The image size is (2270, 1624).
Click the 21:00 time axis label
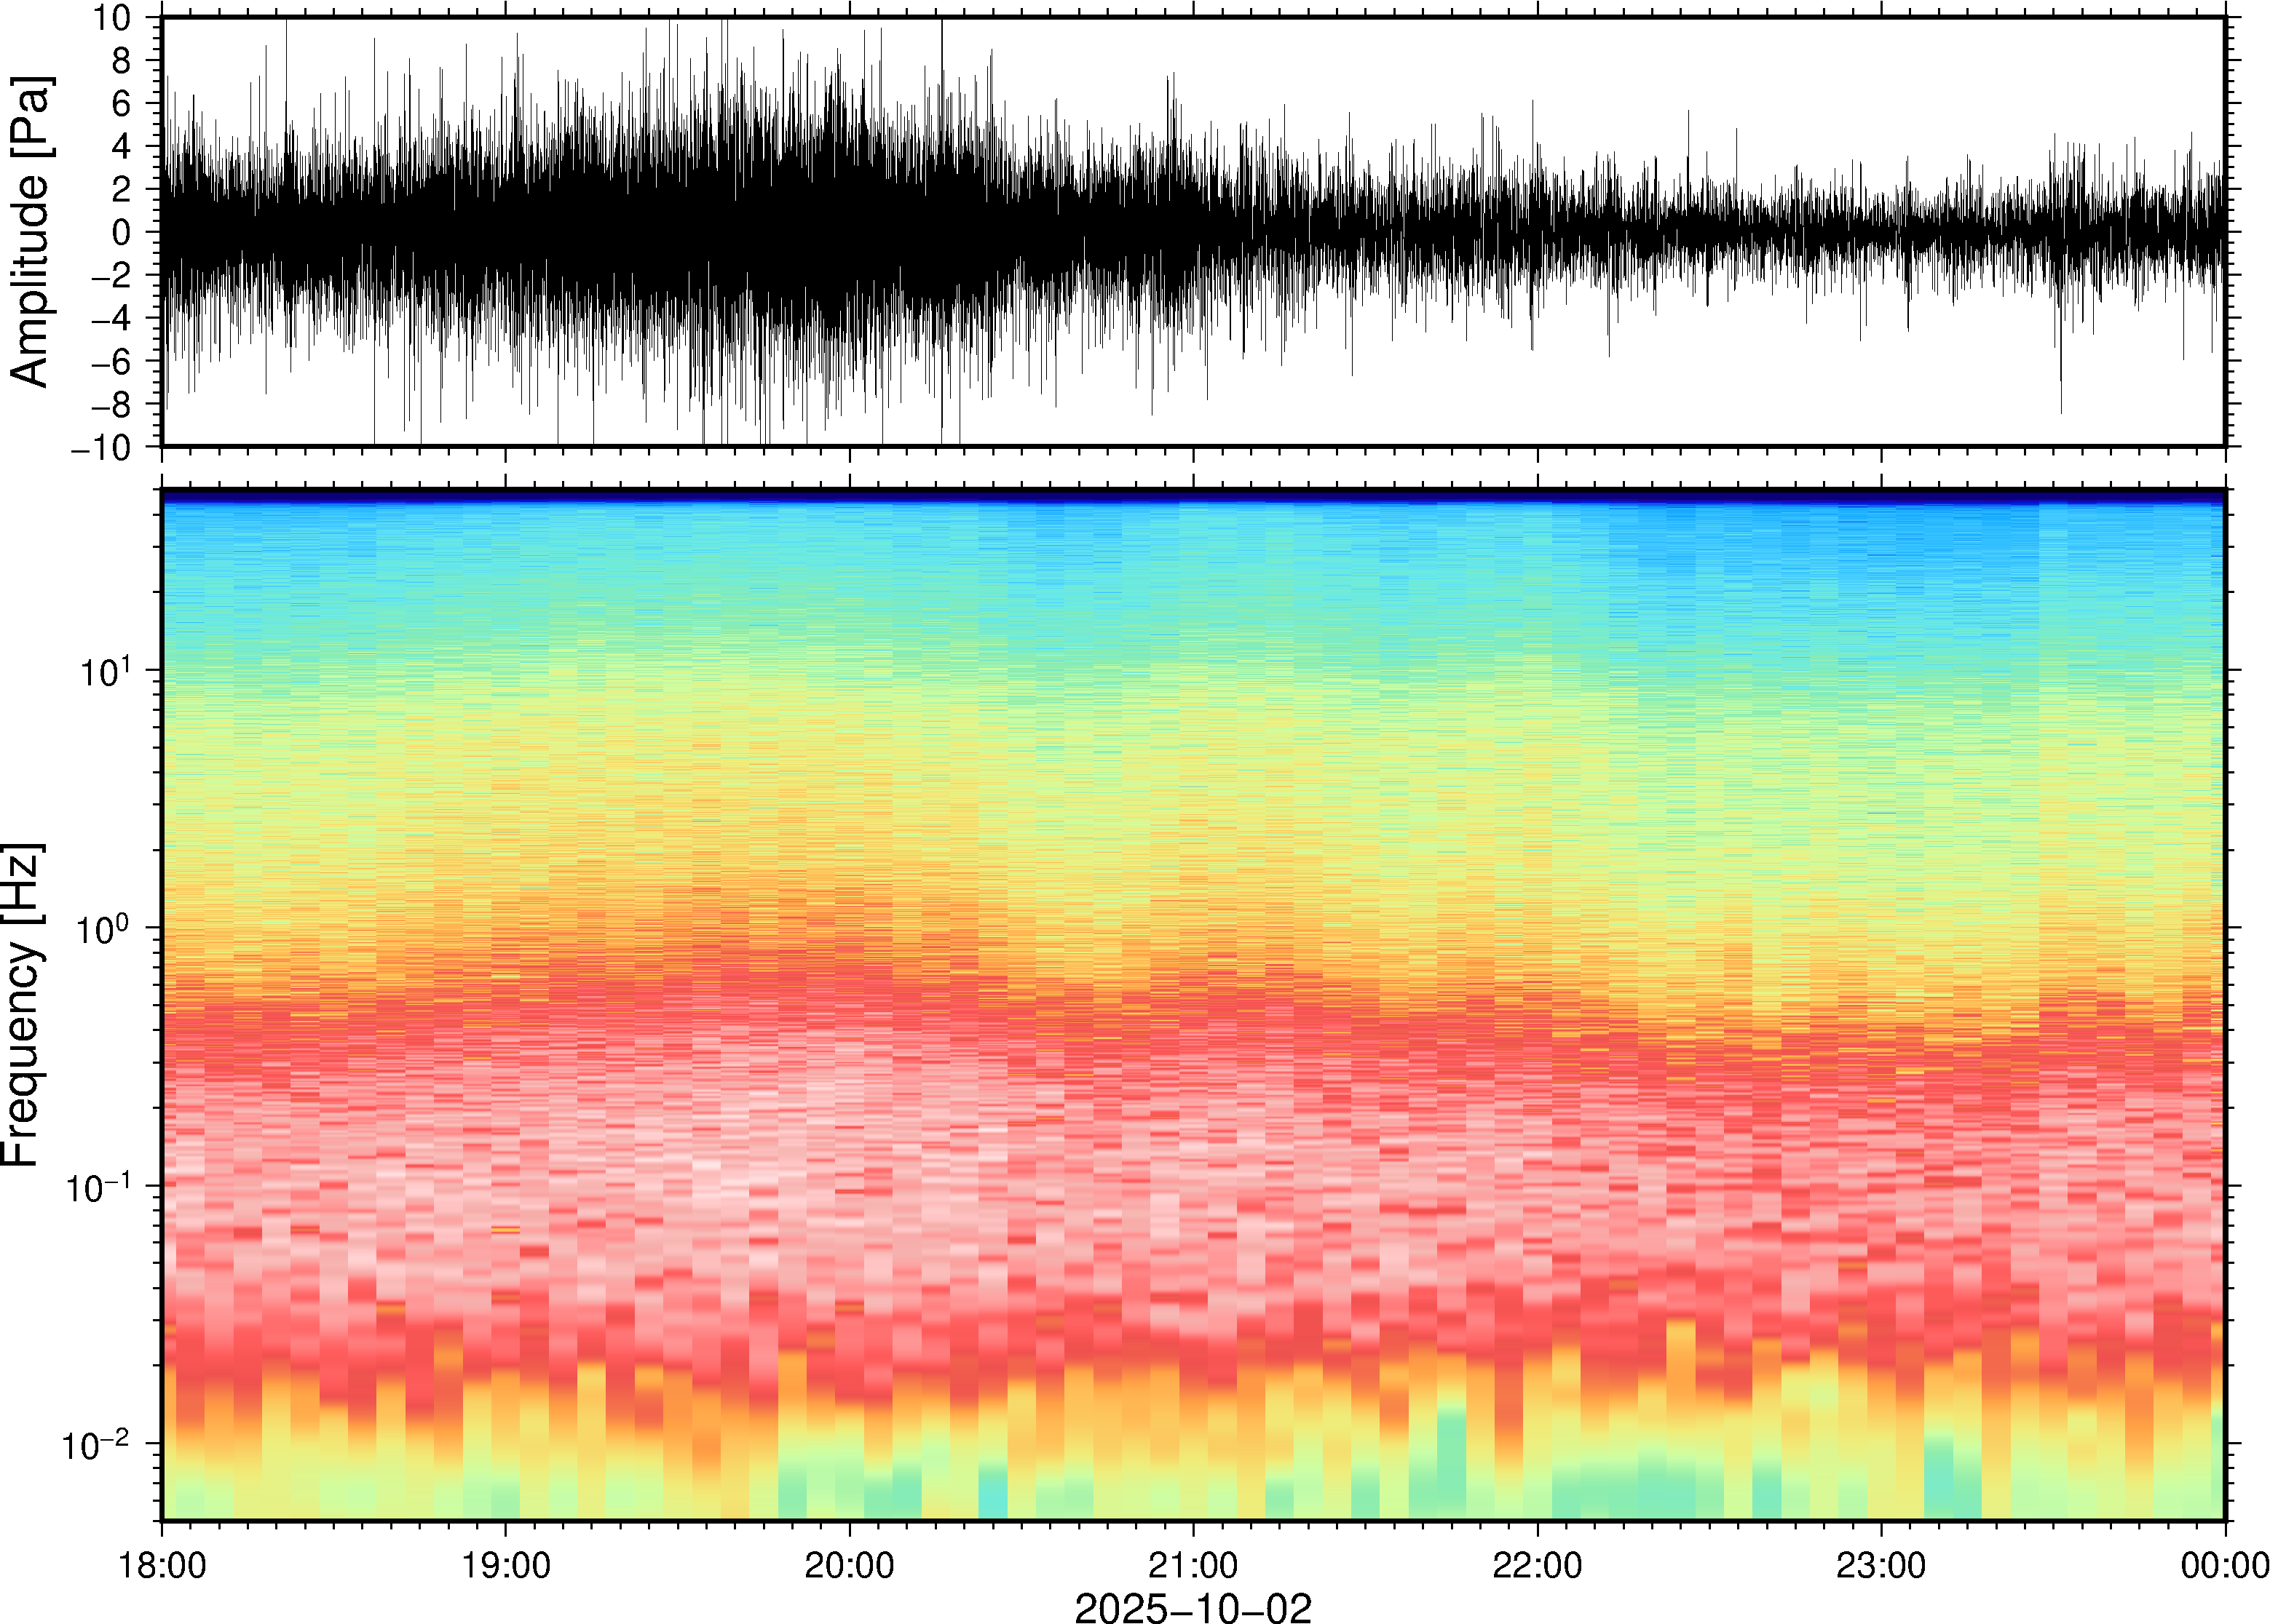[x=1193, y=1565]
